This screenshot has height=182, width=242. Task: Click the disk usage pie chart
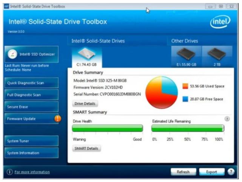point(162,92)
